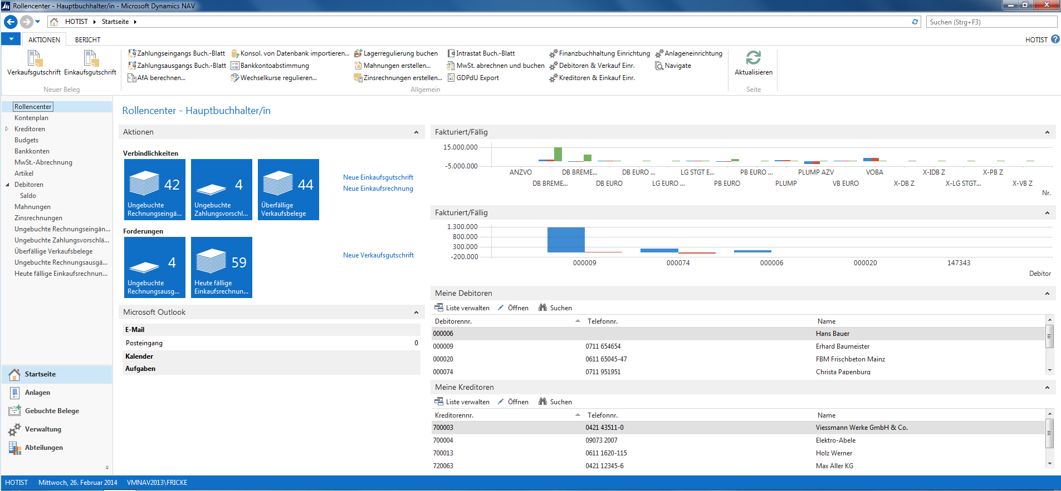Expand Kreditoren tree node
Viewport: 1061px width, 491px height.
click(x=7, y=129)
